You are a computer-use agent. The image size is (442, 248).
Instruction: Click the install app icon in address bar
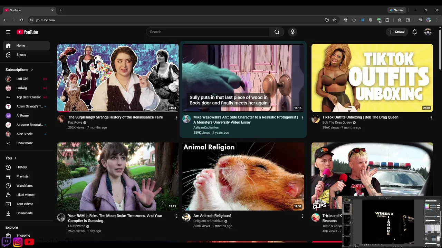pyautogui.click(x=327, y=20)
